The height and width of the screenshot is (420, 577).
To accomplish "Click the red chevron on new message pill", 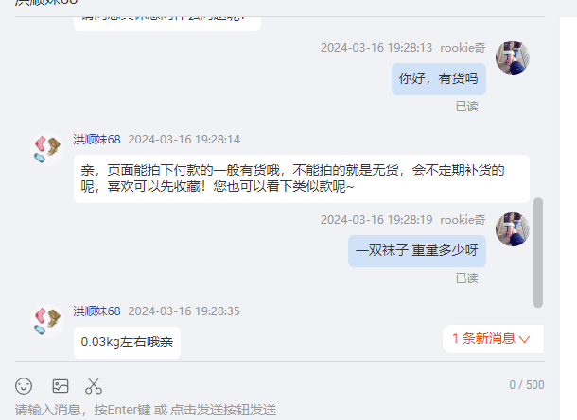I will (x=524, y=339).
